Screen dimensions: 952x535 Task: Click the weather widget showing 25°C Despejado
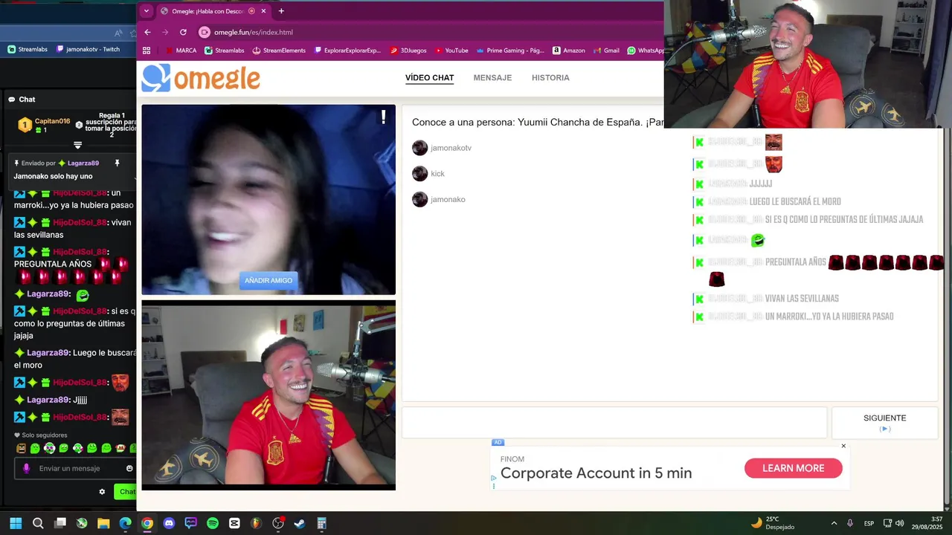(773, 523)
